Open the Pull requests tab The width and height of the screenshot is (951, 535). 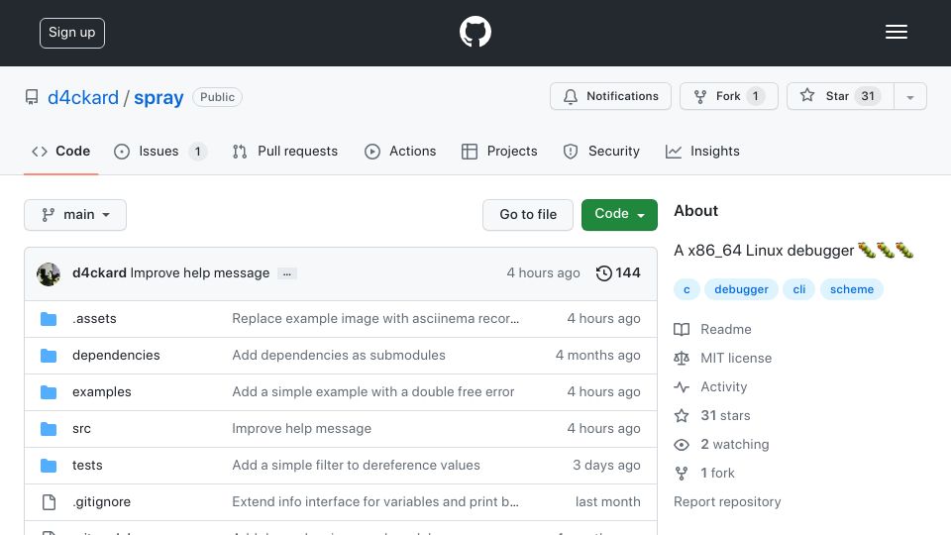click(285, 151)
